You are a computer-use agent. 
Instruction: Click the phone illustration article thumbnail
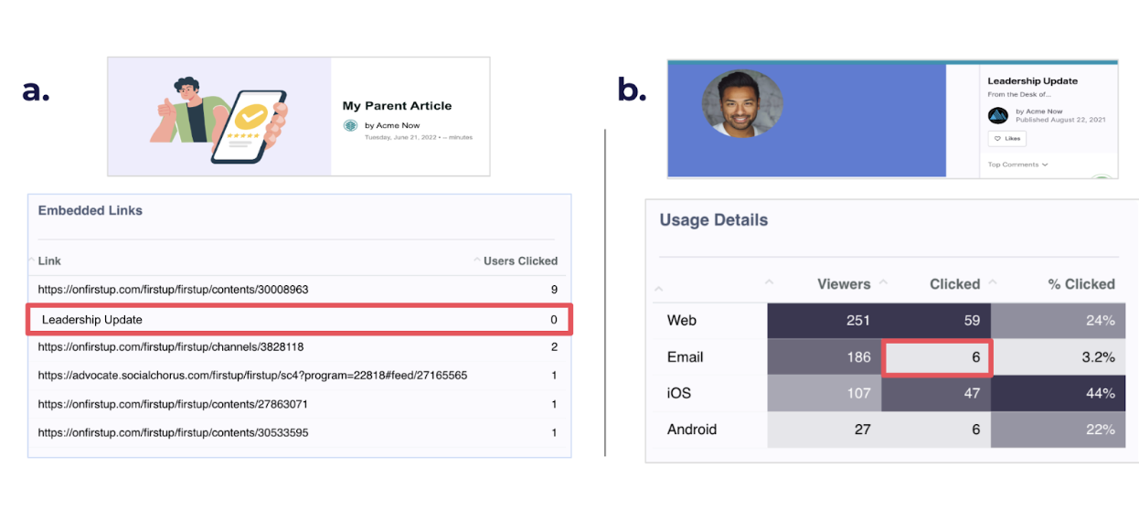(x=219, y=116)
